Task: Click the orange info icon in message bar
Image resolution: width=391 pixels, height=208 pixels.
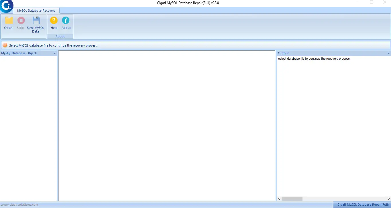Action: (5, 45)
